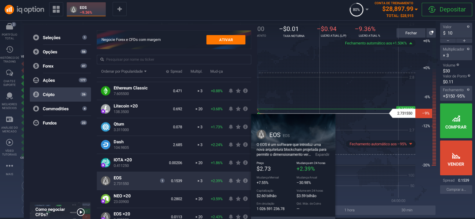Show info icon for NEO ×20
Image resolution: width=475 pixels, height=219 pixels.
pyautogui.click(x=245, y=199)
